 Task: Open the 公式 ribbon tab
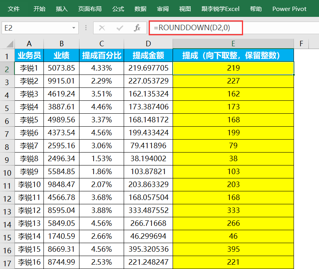[118, 9]
